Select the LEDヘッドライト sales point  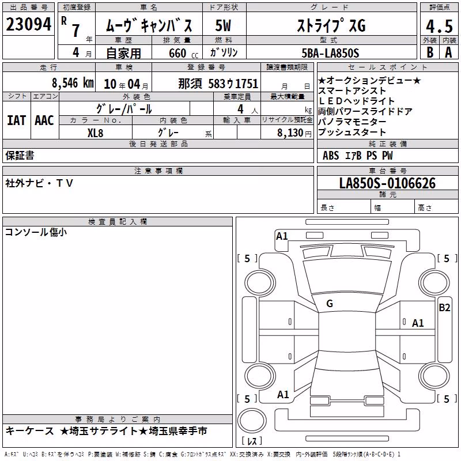tap(356, 101)
